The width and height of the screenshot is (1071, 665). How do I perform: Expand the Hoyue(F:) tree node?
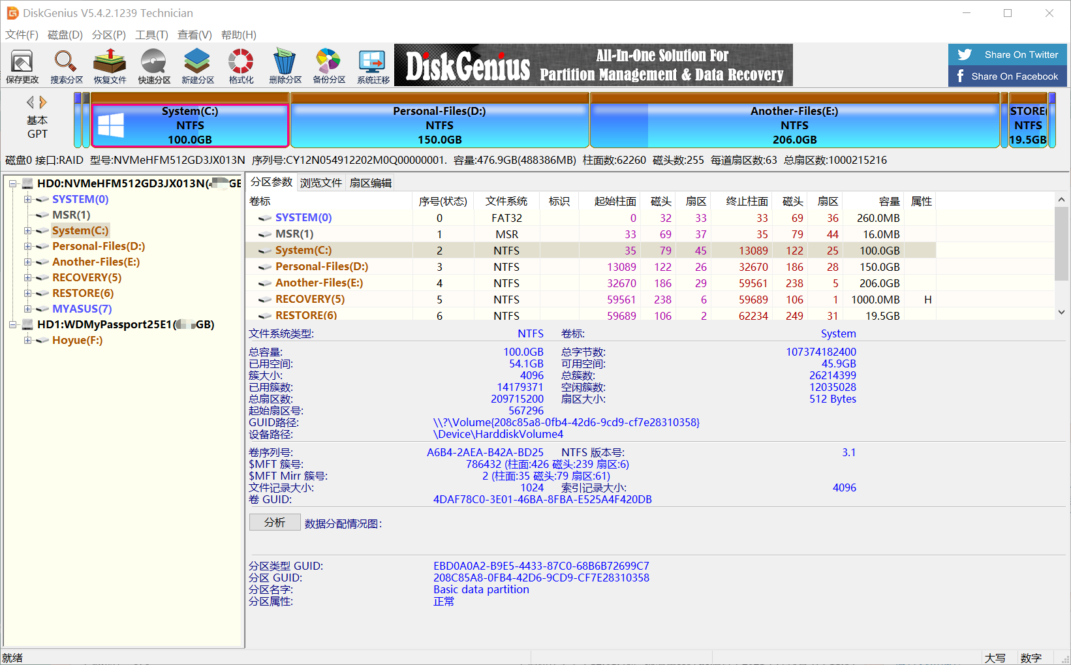tap(27, 340)
